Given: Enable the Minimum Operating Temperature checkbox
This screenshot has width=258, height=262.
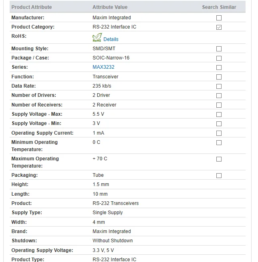Looking at the screenshot, I should pyautogui.click(x=219, y=143).
